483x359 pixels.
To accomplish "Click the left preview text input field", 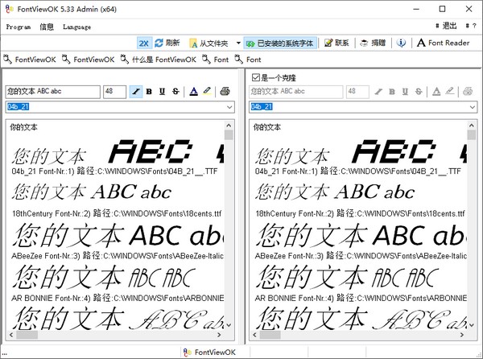I will click(52, 92).
